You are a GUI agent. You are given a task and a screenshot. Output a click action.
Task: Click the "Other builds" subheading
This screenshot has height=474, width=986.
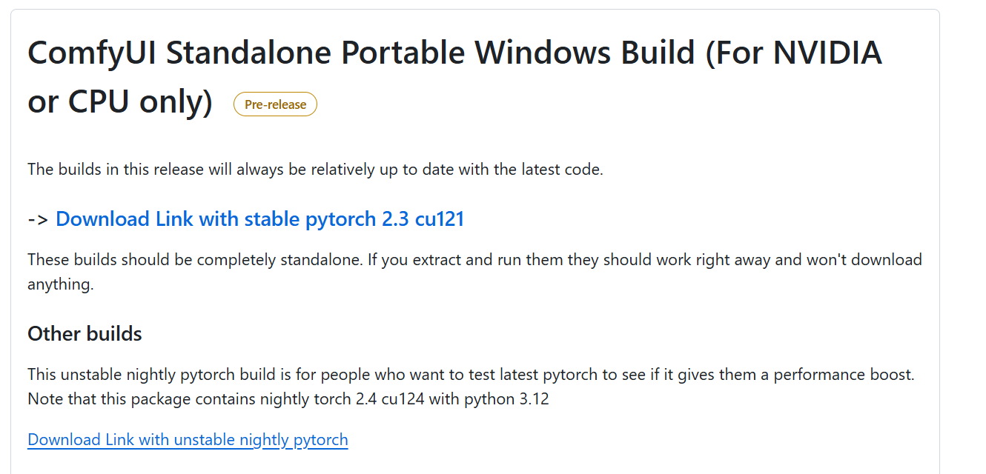[x=85, y=333]
